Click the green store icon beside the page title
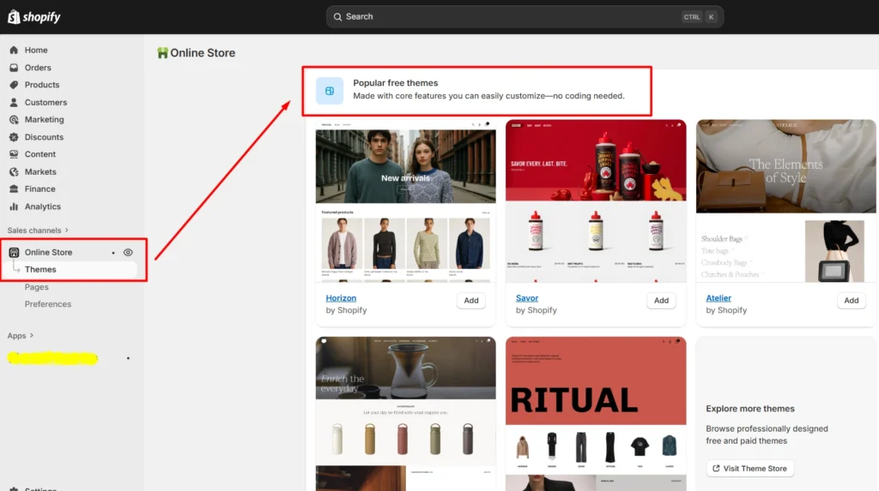Screen dimensions: 879x491 click(x=162, y=52)
